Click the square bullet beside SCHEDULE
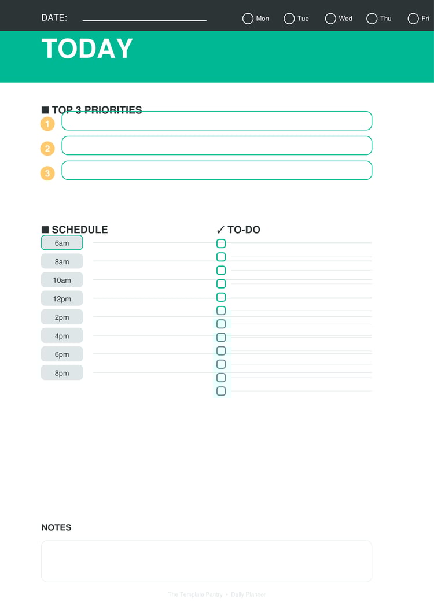434x613 pixels. [45, 230]
